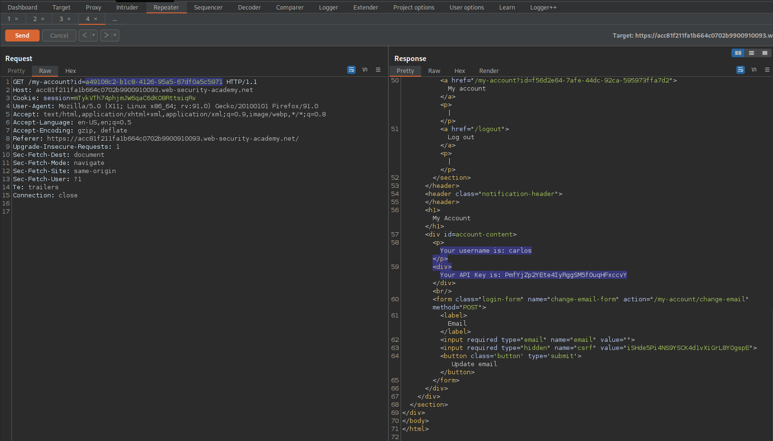
Task: Open the additional tabs '...' item
Action: click(x=114, y=19)
